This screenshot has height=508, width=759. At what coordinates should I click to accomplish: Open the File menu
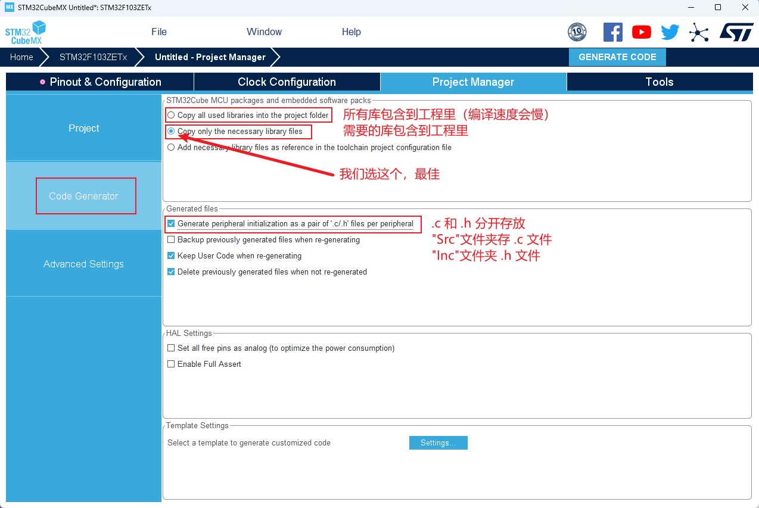159,32
